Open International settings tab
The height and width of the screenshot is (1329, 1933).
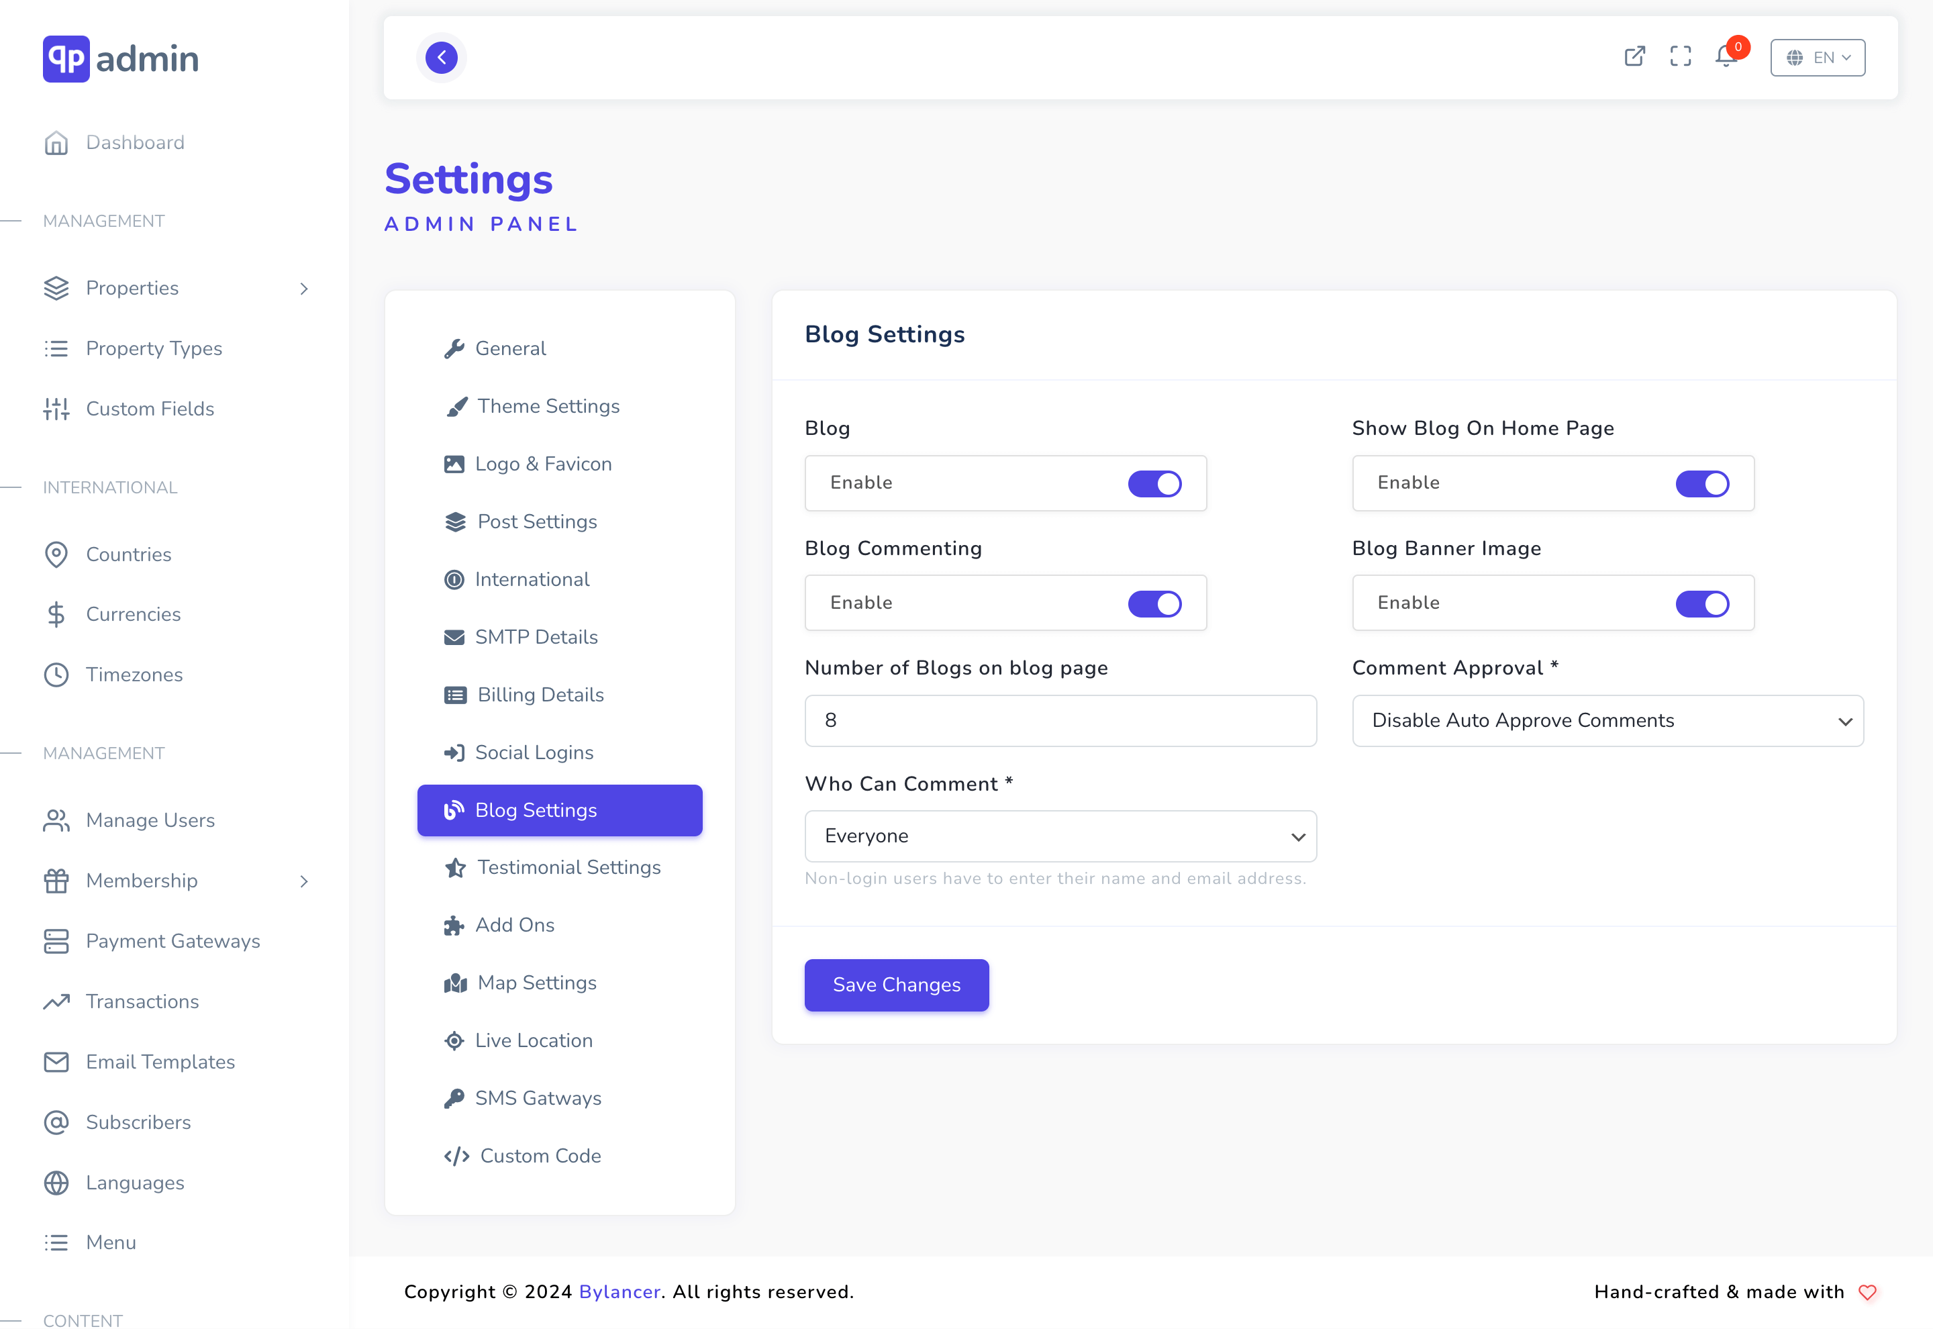[x=559, y=579]
